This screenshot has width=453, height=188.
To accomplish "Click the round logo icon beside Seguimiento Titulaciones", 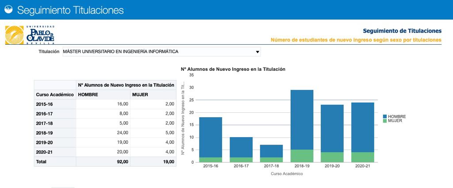I will click(9, 10).
